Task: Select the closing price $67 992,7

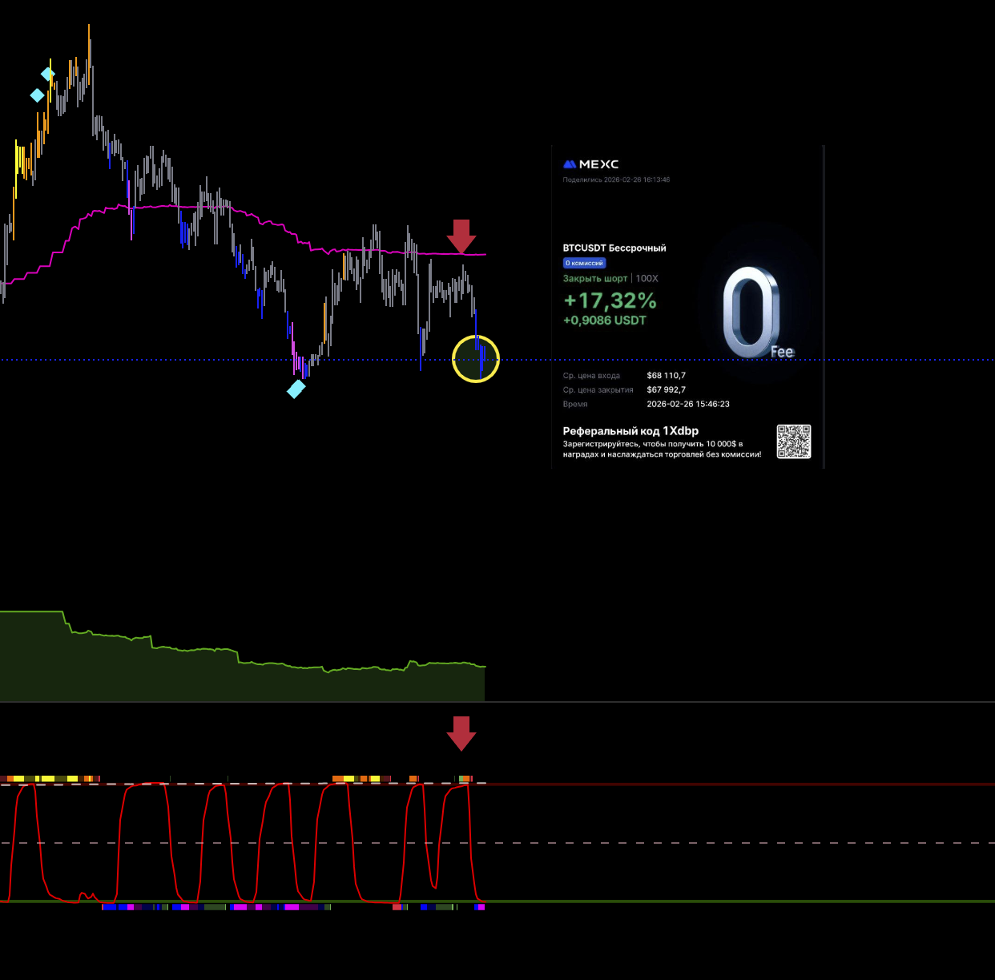Action: coord(666,390)
